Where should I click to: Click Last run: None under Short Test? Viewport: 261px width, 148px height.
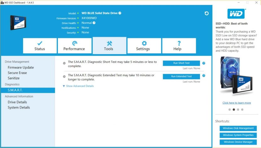(191, 68)
